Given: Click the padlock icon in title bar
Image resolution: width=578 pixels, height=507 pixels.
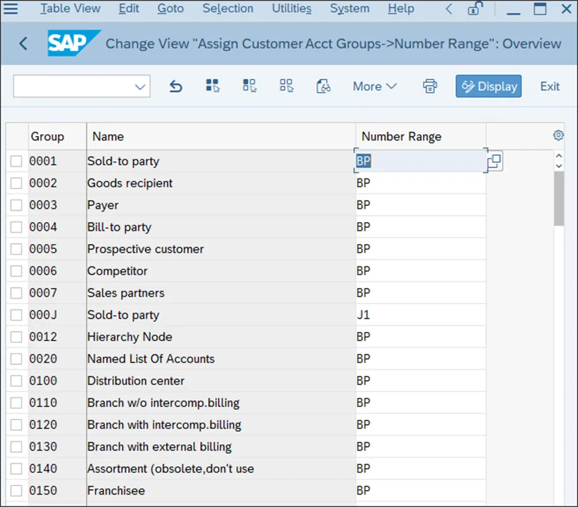Looking at the screenshot, I should point(476,9).
